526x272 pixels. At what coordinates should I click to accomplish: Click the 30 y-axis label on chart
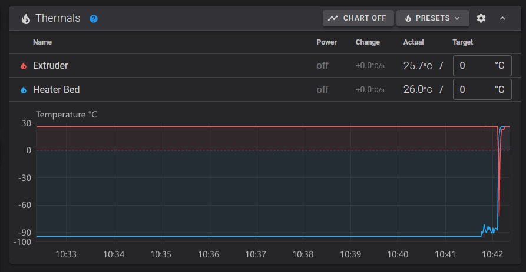point(27,123)
